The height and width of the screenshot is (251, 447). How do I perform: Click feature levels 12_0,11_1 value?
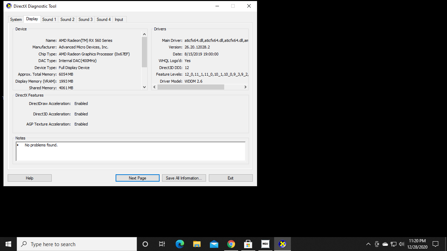216,74
